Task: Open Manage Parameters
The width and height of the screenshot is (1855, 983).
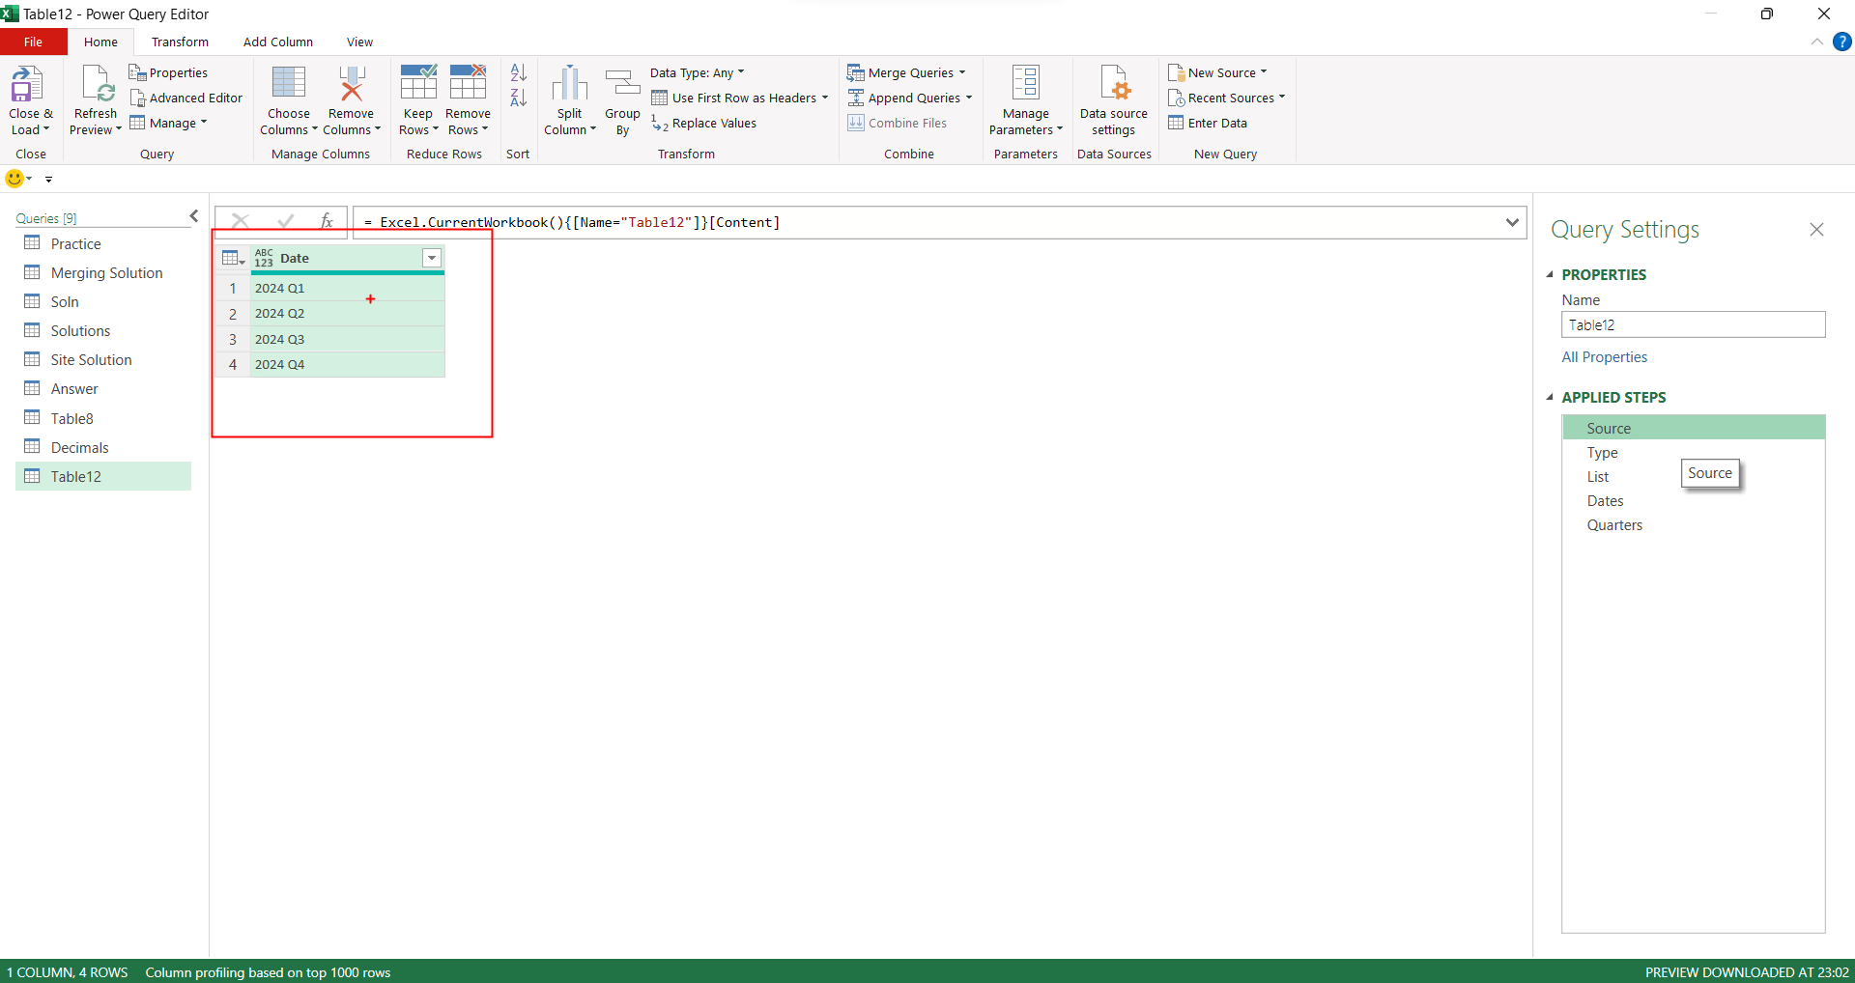Action: [x=1025, y=100]
